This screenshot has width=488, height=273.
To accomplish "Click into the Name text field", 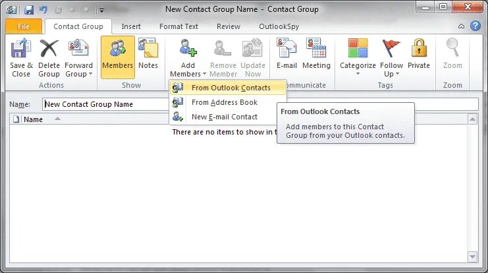I will click(260, 104).
